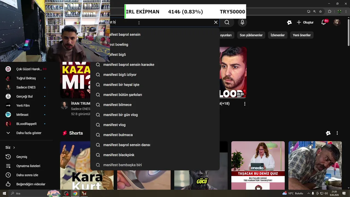The height and width of the screenshot is (197, 350).
Task: Open the Kara Kurt short thumbnail
Action: click(x=87, y=166)
